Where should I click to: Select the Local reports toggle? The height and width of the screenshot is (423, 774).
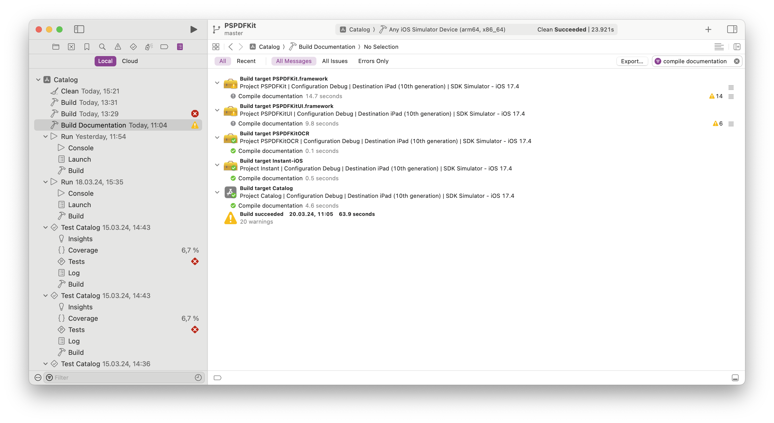pyautogui.click(x=105, y=61)
